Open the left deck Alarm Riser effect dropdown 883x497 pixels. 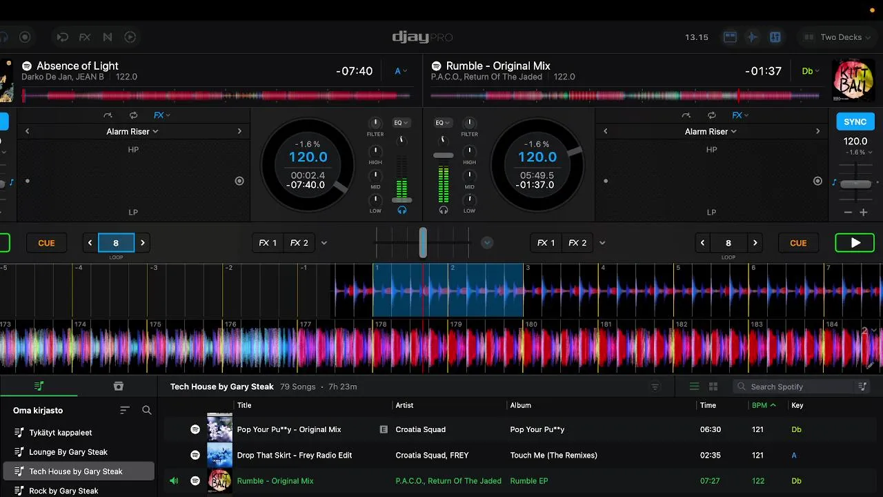click(132, 131)
